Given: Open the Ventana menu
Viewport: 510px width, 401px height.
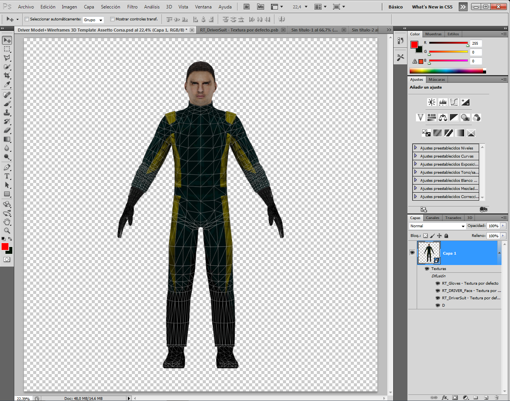Looking at the screenshot, I should point(203,7).
